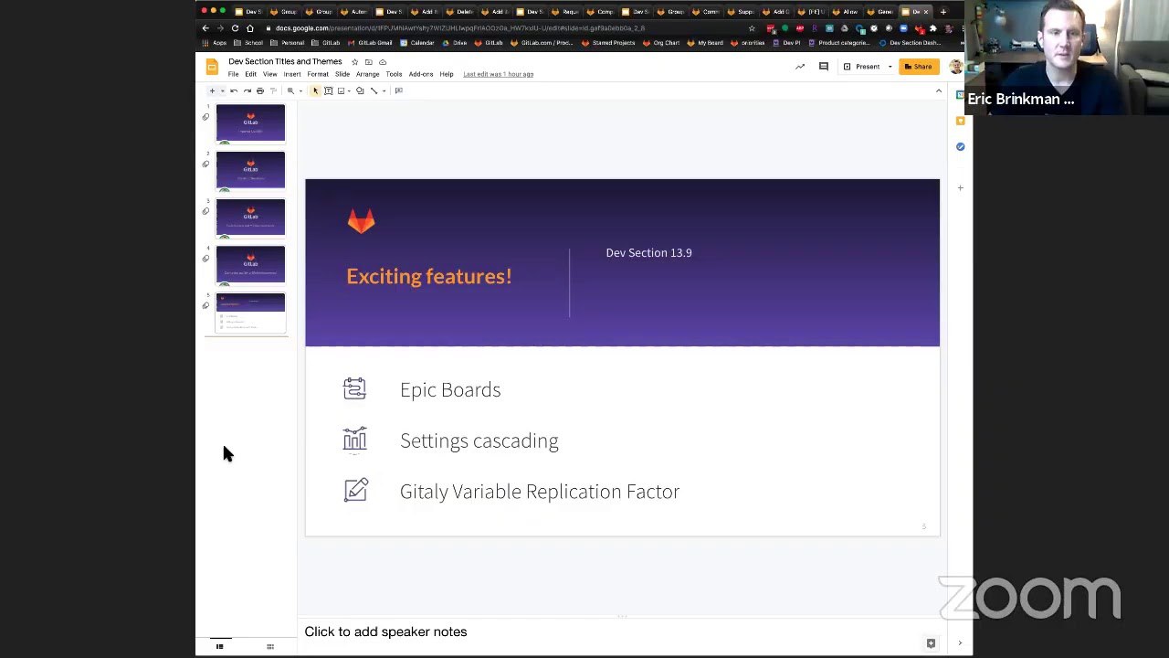1169x658 pixels.
Task: Reload the page in Chrome
Action: click(x=235, y=28)
